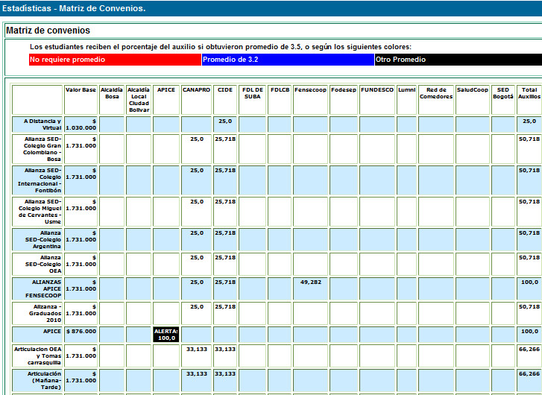Click the '$ 1.030.000' base value cell

[81, 124]
